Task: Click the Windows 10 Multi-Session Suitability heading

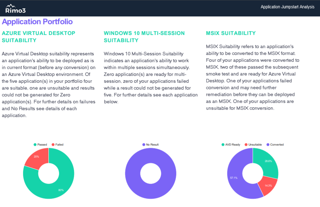Action: click(144, 37)
